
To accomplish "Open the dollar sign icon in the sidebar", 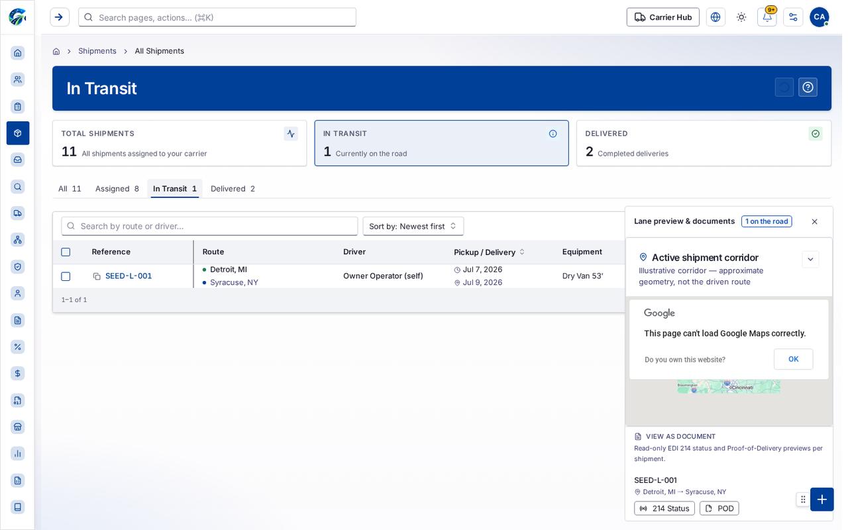I will point(18,373).
